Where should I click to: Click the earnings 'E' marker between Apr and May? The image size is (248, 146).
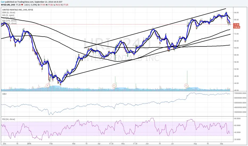coord(114,85)
